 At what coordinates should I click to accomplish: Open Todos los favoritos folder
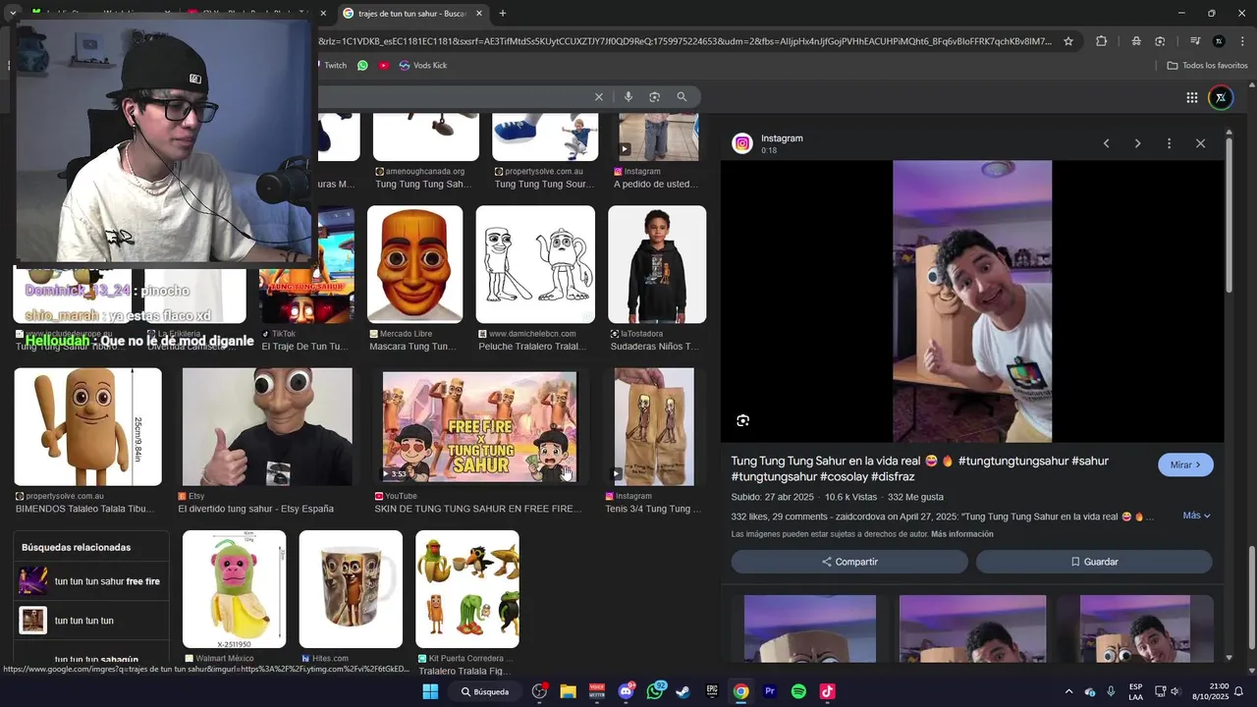coord(1207,65)
